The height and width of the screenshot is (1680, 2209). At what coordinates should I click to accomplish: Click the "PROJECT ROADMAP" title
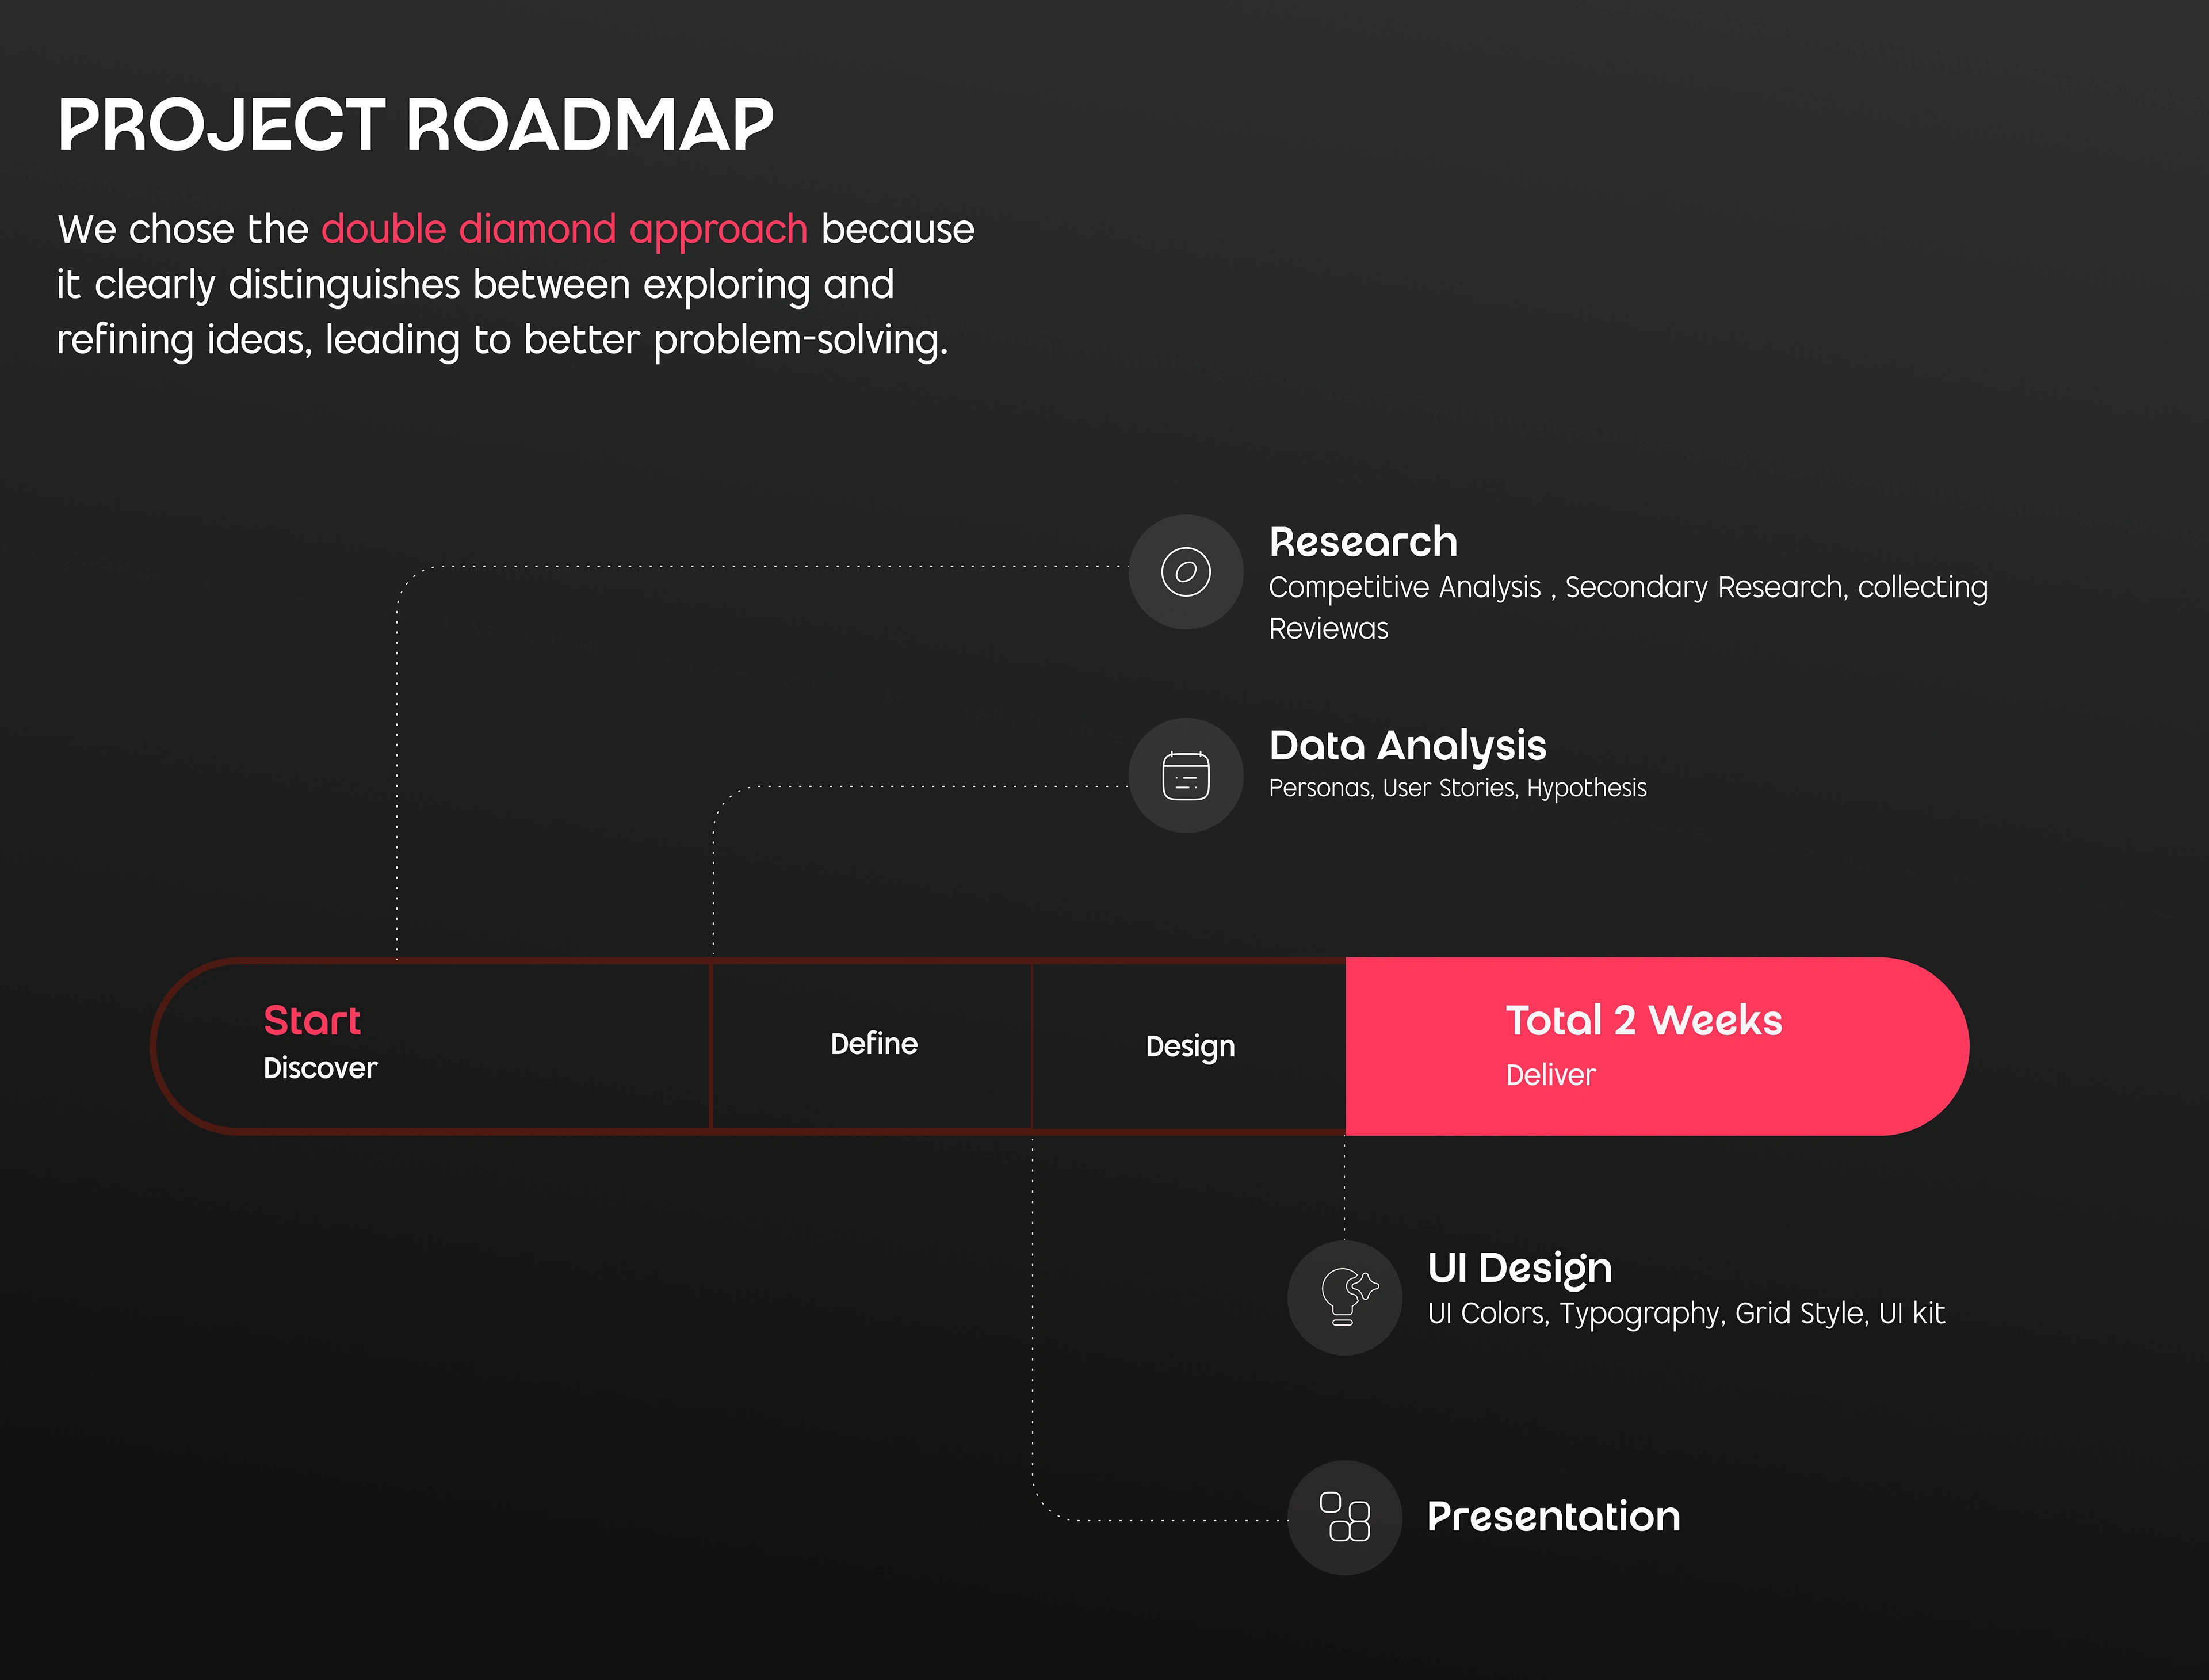[x=415, y=125]
